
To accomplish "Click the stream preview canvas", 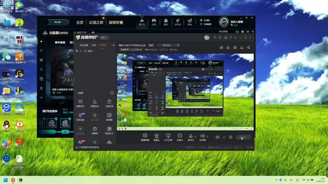I will tap(185, 92).
